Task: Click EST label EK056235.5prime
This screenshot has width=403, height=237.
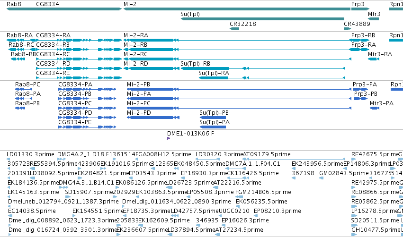Action: [261, 202]
